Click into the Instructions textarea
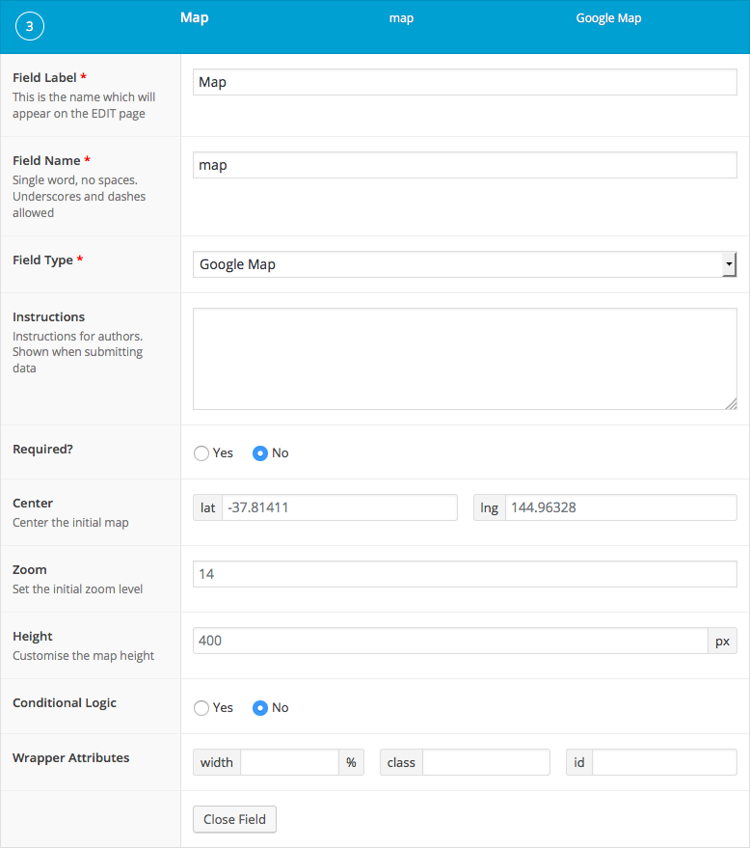Screen dimensions: 750x848 click(x=465, y=359)
